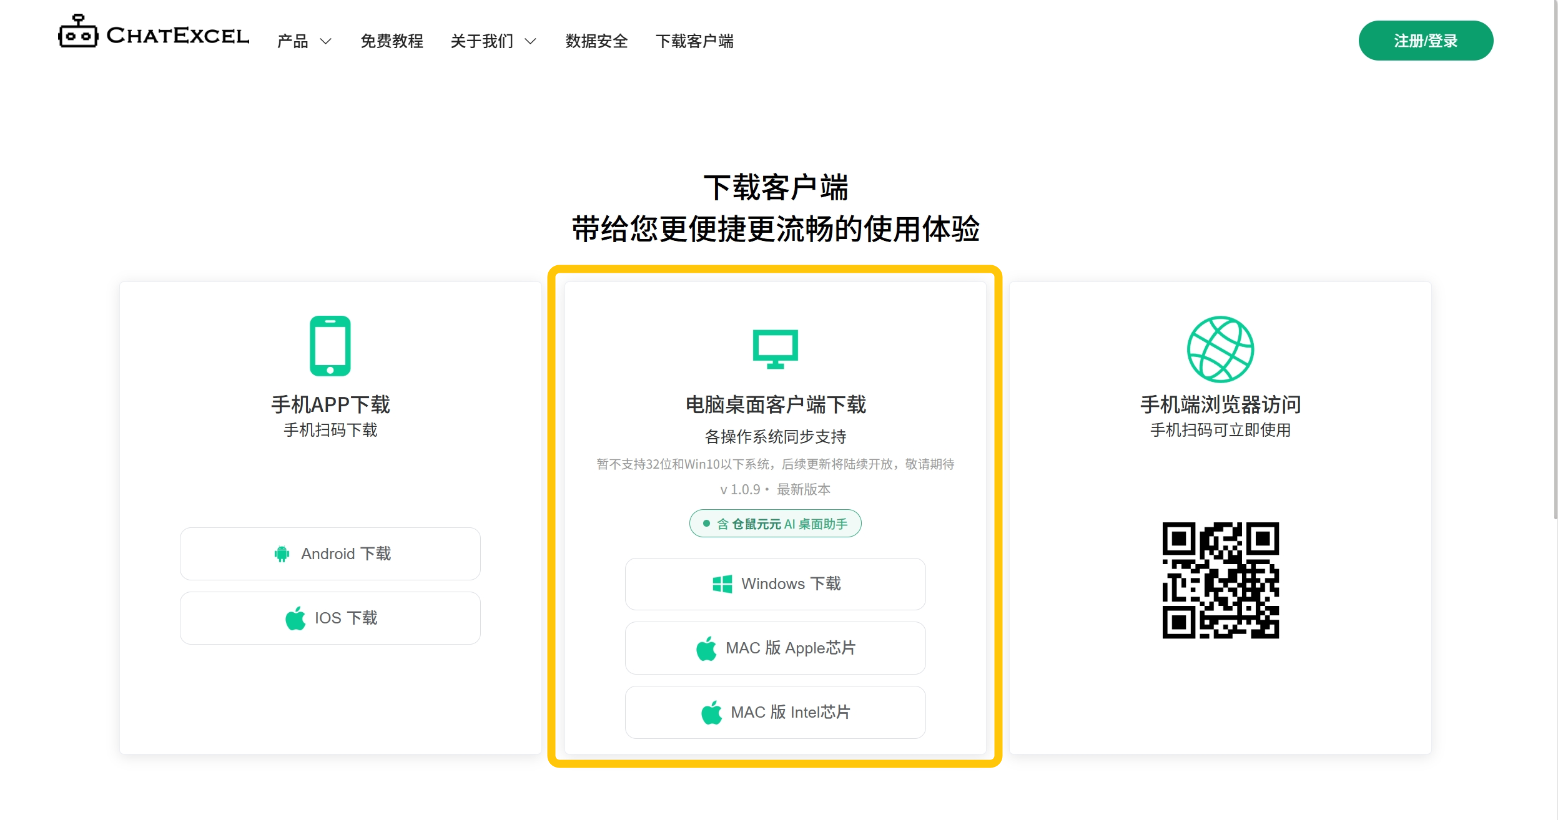Select 下载客户端 in the navigation
This screenshot has width=1558, height=820.
[694, 41]
